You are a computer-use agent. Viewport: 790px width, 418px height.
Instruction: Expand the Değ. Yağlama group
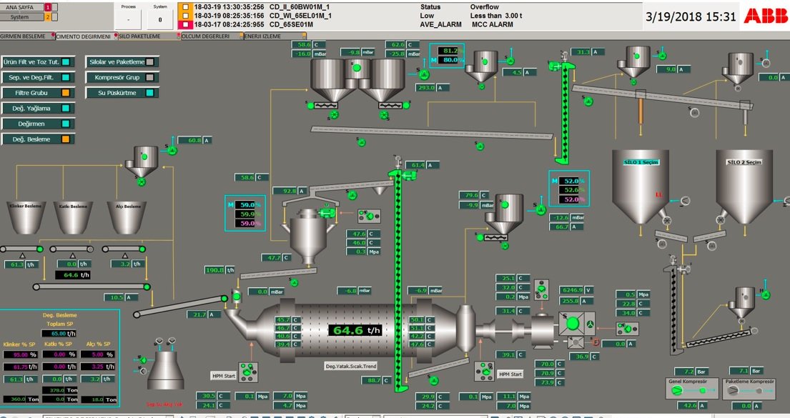click(36, 109)
